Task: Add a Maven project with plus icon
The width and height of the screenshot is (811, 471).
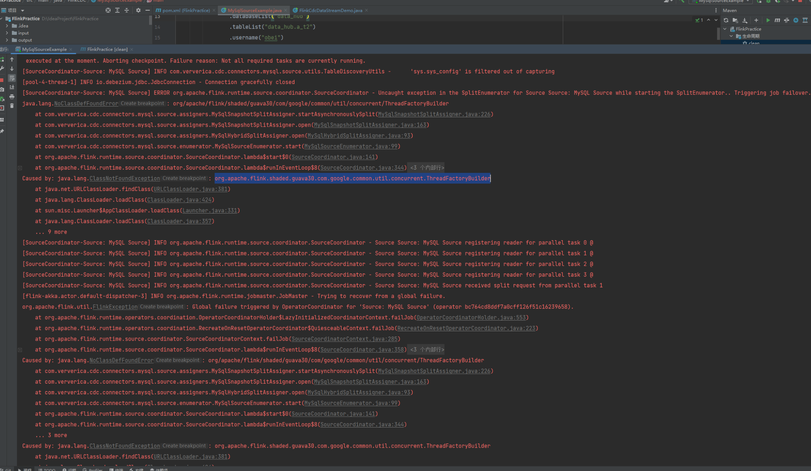Action: coord(756,20)
